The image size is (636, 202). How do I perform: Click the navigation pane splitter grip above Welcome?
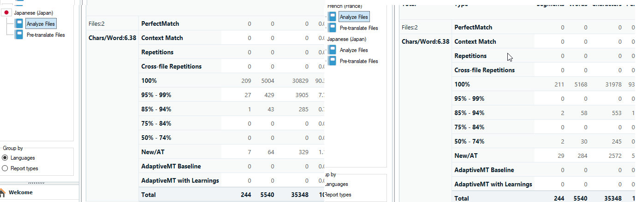[x=37, y=183]
